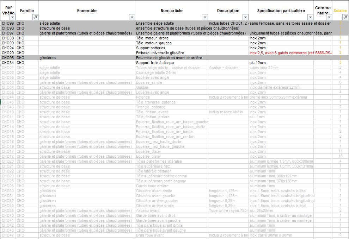Click the 'alu. 25x25mm' specification cell
The image size is (349, 239).
pos(281,210)
